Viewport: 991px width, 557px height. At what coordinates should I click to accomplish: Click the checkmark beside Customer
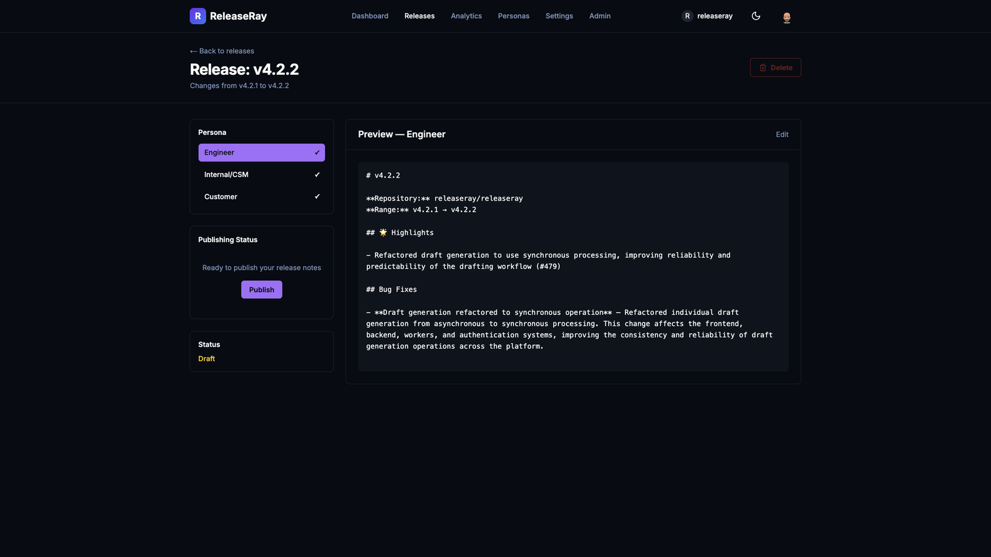pos(317,196)
